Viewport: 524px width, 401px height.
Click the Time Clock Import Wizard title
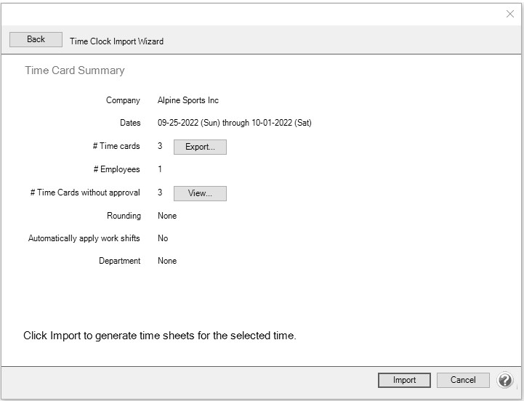(x=116, y=41)
